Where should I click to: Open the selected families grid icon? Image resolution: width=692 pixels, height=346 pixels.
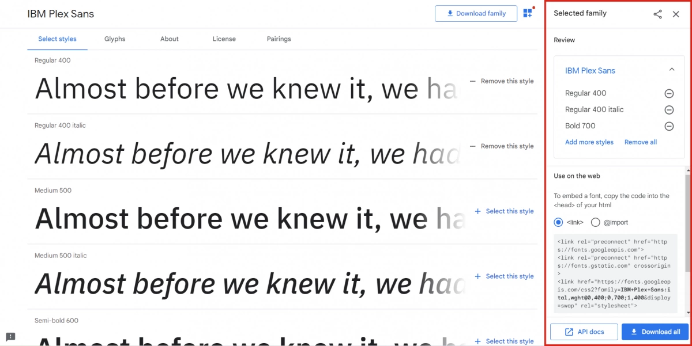[528, 13]
